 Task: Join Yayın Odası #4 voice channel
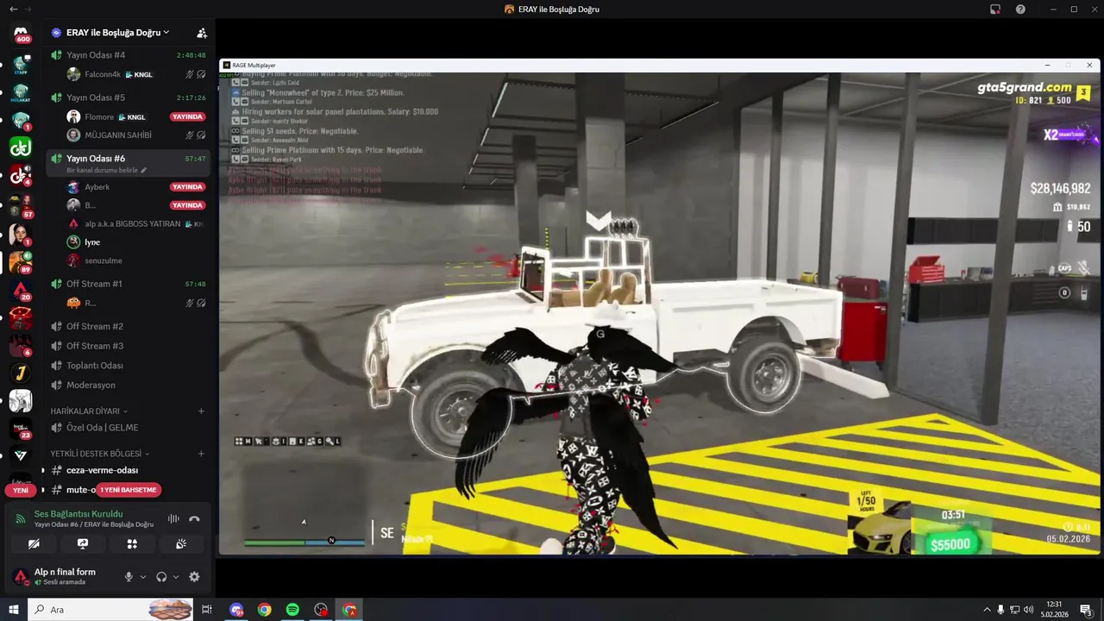pyautogui.click(x=128, y=55)
